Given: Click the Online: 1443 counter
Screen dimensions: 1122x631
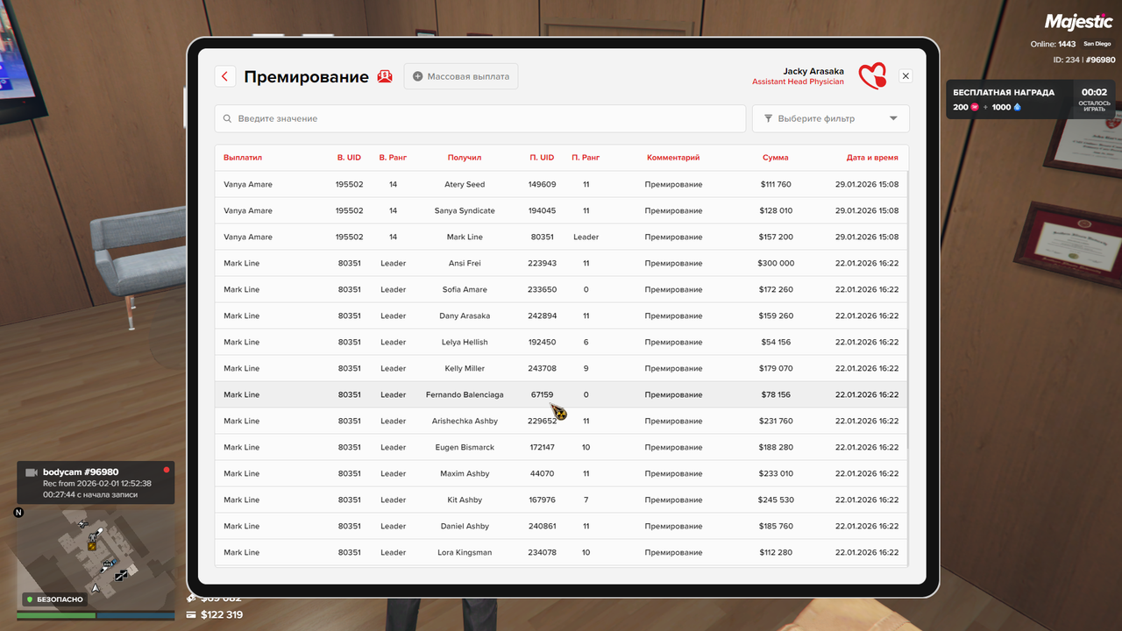Looking at the screenshot, I should (x=1053, y=44).
